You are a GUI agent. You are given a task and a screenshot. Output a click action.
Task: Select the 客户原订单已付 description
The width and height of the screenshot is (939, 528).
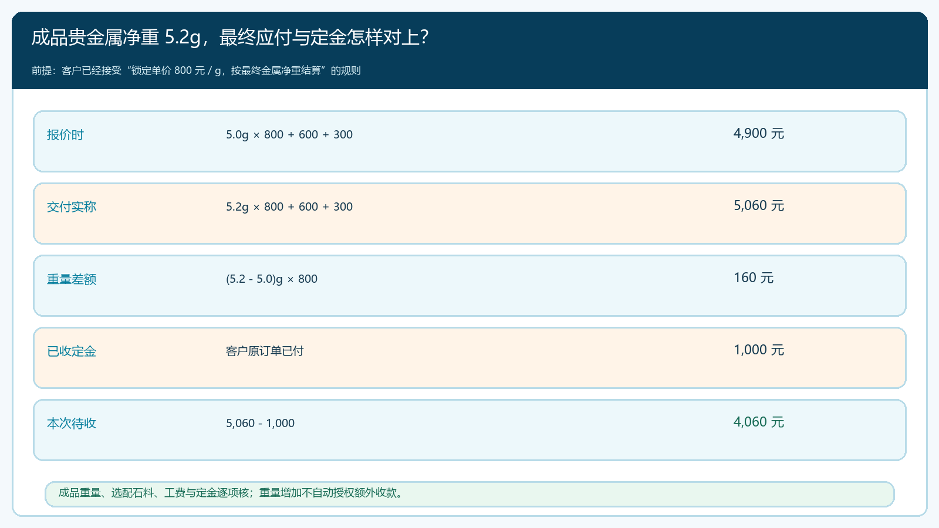(x=265, y=351)
